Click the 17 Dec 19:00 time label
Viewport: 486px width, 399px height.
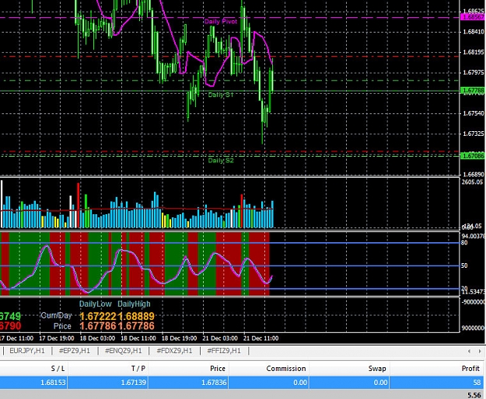pyautogui.click(x=57, y=338)
